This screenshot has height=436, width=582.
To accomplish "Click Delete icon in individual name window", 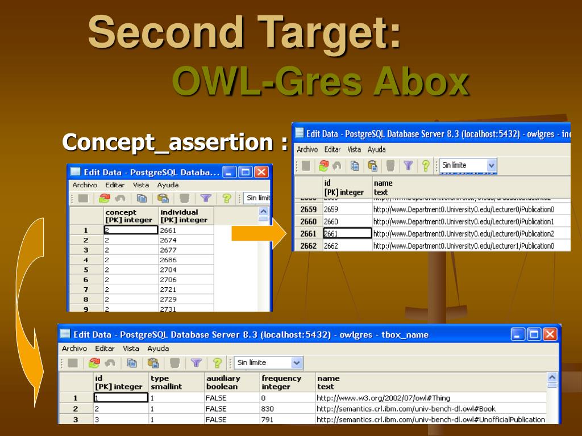I will coord(390,166).
